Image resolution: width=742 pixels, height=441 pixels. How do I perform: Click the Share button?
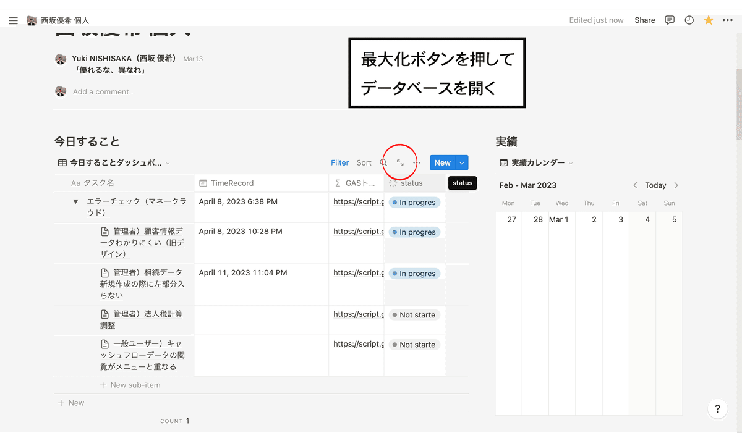(645, 20)
